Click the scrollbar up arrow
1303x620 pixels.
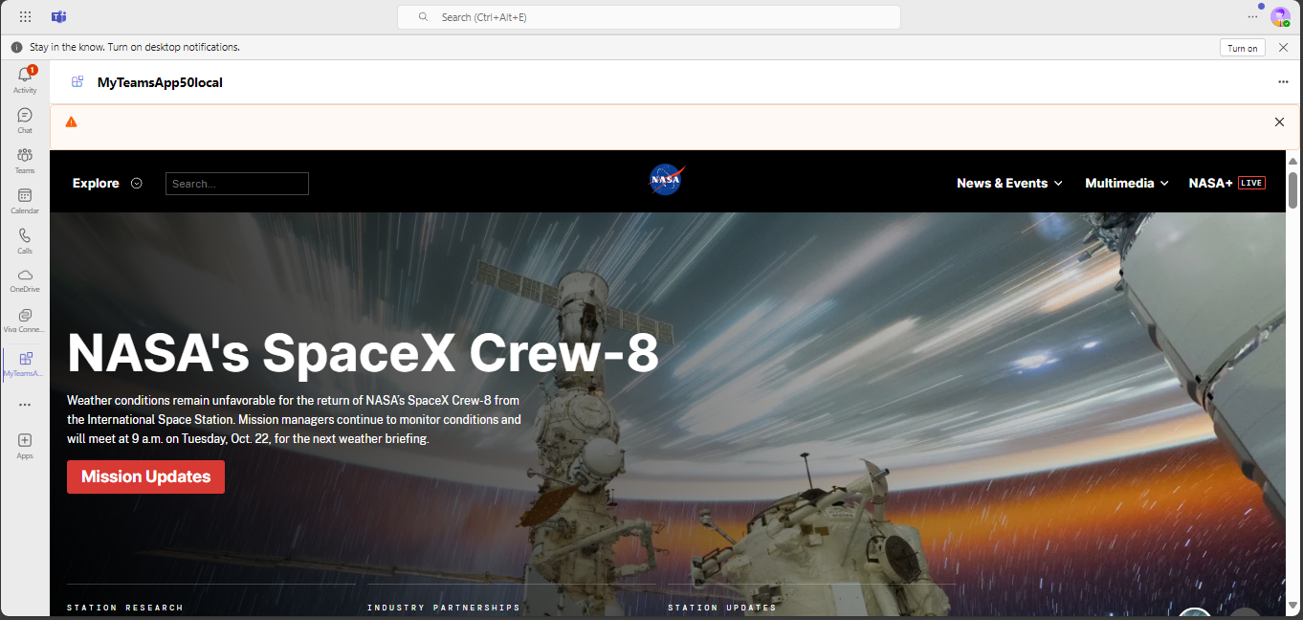1293,160
